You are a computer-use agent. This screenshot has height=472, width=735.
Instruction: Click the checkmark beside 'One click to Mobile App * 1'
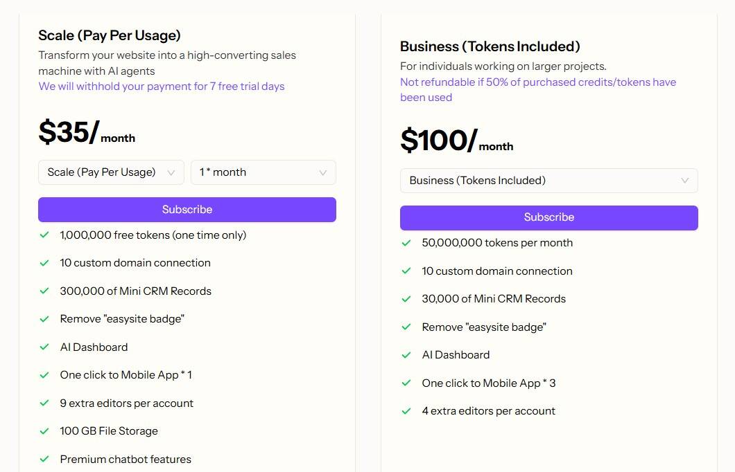[x=45, y=375]
